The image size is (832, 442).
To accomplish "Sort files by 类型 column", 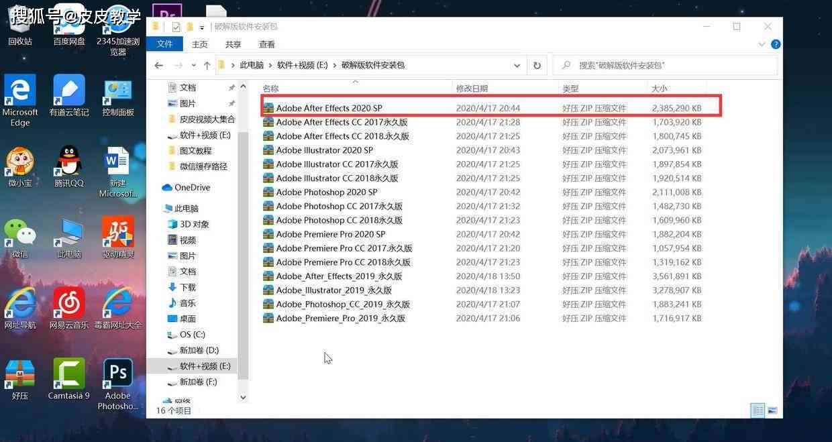I will click(570, 89).
